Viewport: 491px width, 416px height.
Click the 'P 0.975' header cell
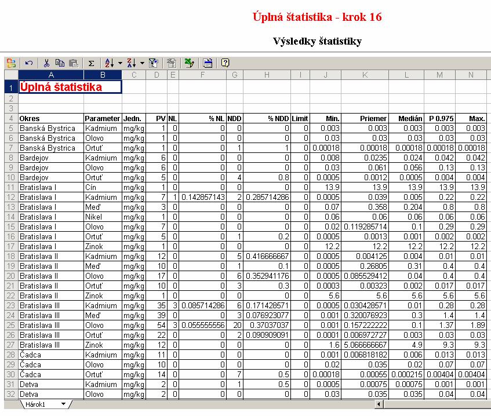tap(439, 119)
